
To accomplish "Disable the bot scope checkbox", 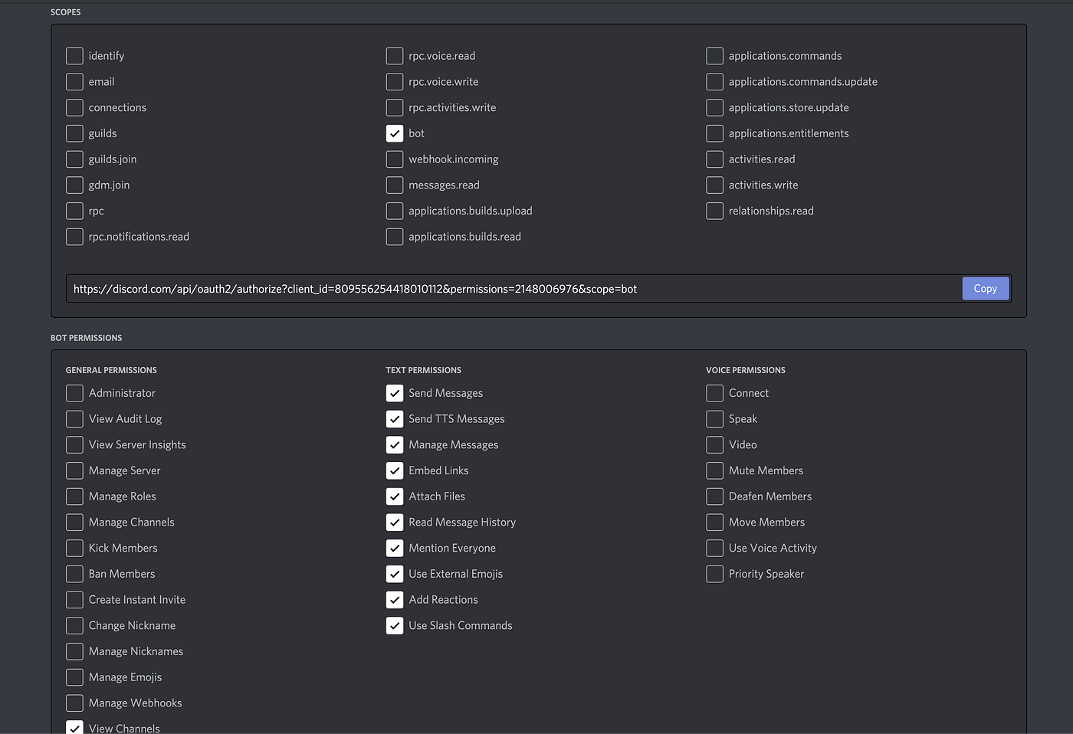I will point(394,133).
